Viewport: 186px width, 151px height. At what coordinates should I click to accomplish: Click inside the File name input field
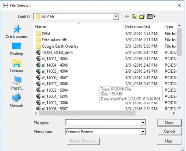click(x=103, y=123)
